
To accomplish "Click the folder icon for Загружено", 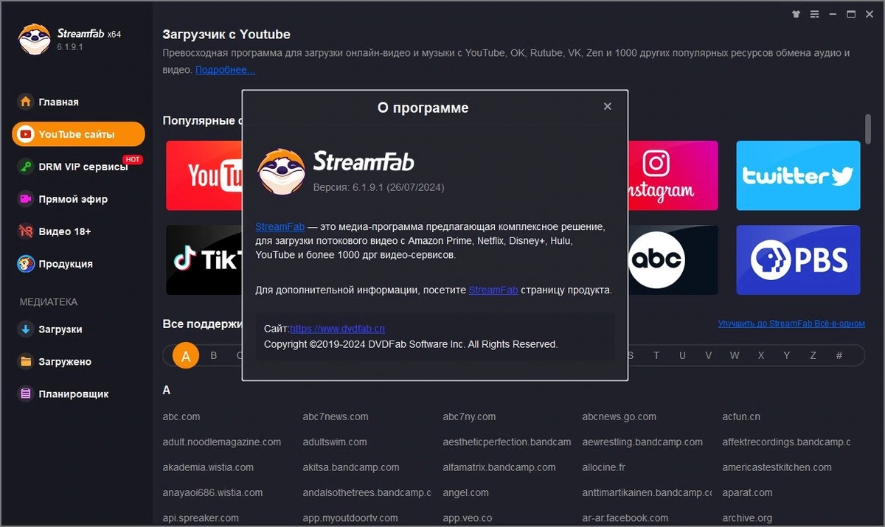I will [x=26, y=362].
